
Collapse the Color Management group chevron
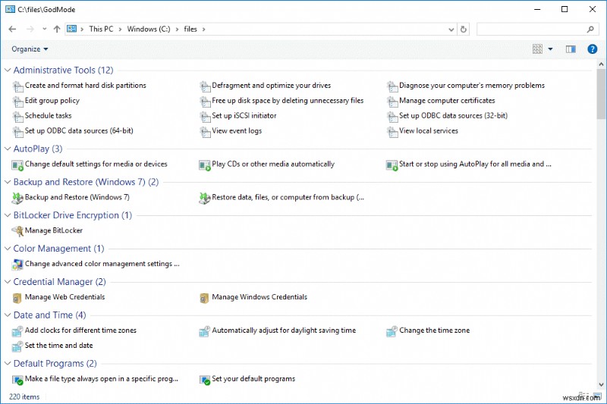[8, 248]
